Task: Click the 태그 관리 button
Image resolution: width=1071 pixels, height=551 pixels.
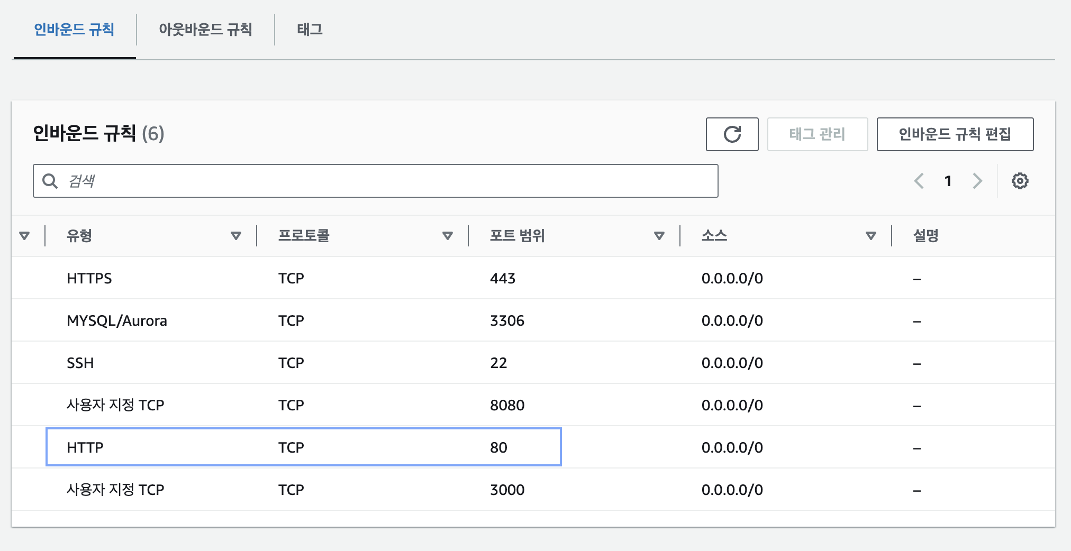Action: pyautogui.click(x=818, y=134)
